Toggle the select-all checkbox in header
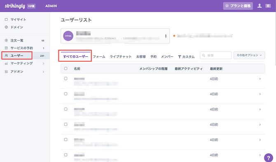 (65, 68)
